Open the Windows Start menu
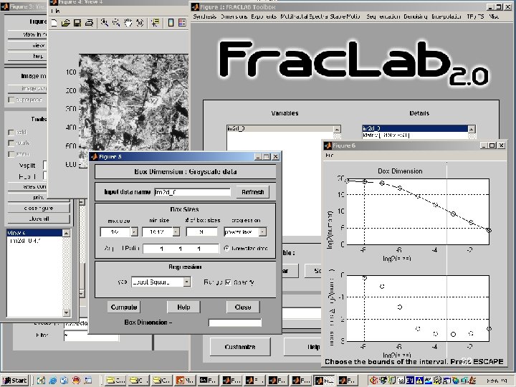The width and height of the screenshot is (516, 387). [x=16, y=380]
